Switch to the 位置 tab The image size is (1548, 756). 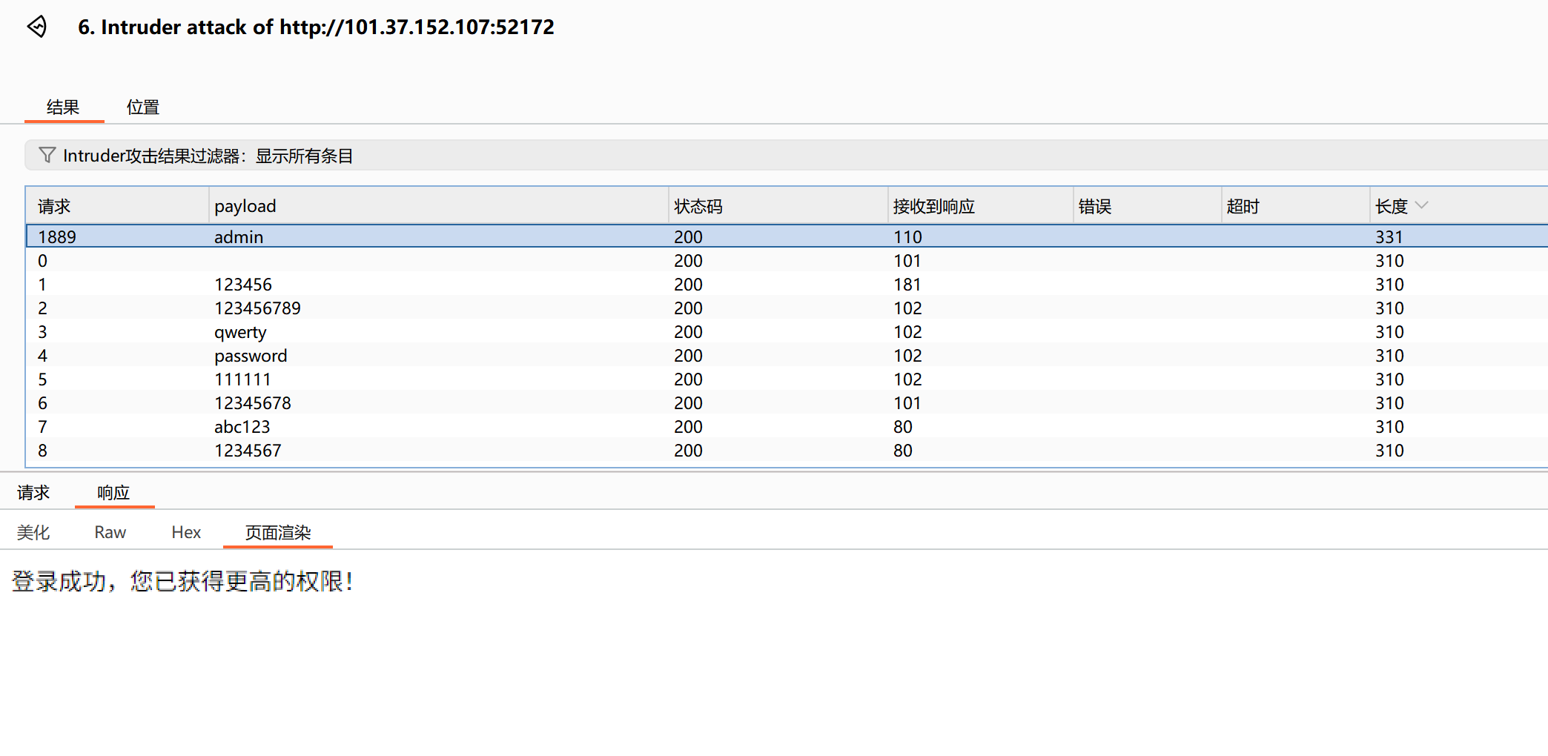[x=142, y=107]
